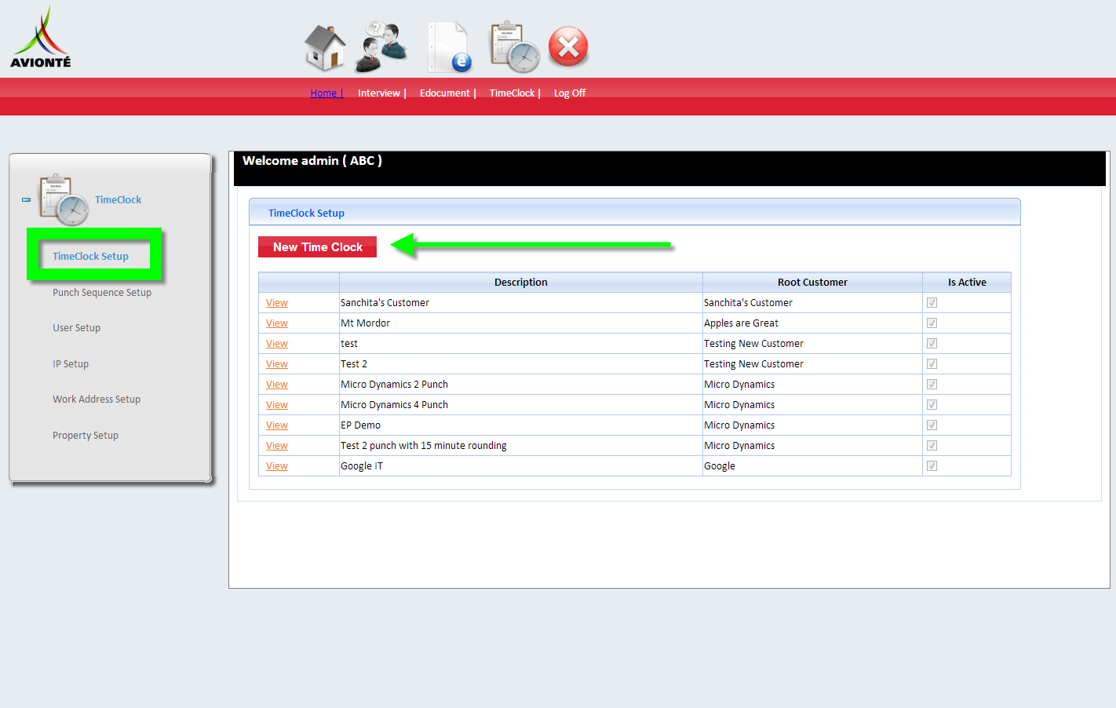View the Google IT time clock
Viewport: 1116px width, 708px height.
point(277,466)
